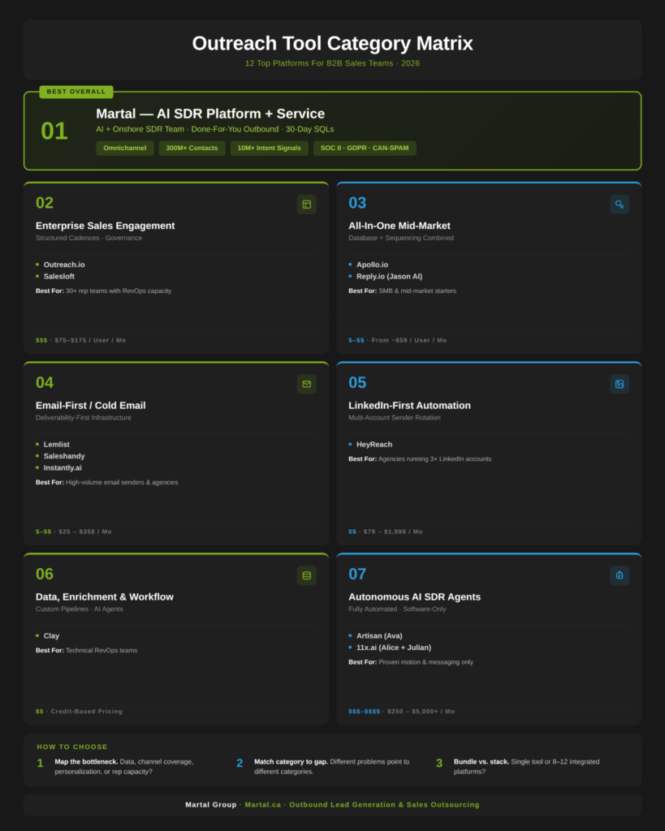The width and height of the screenshot is (665, 831).
Task: Click the Multi-Account Sender Rotation subtitle
Action: click(394, 418)
